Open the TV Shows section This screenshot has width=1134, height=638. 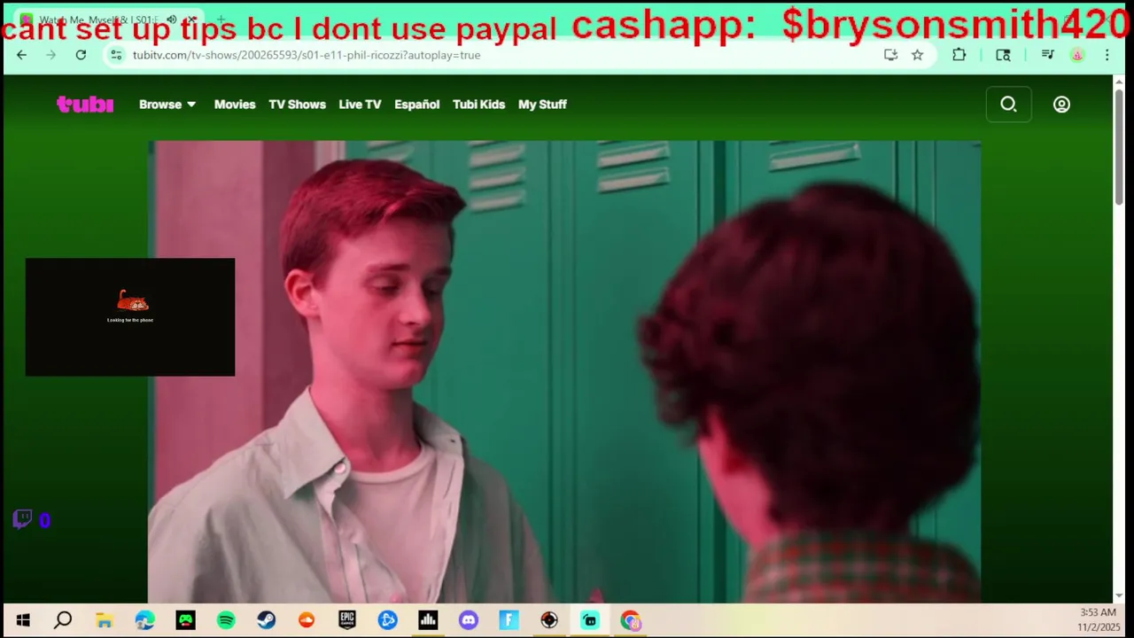[x=297, y=105]
